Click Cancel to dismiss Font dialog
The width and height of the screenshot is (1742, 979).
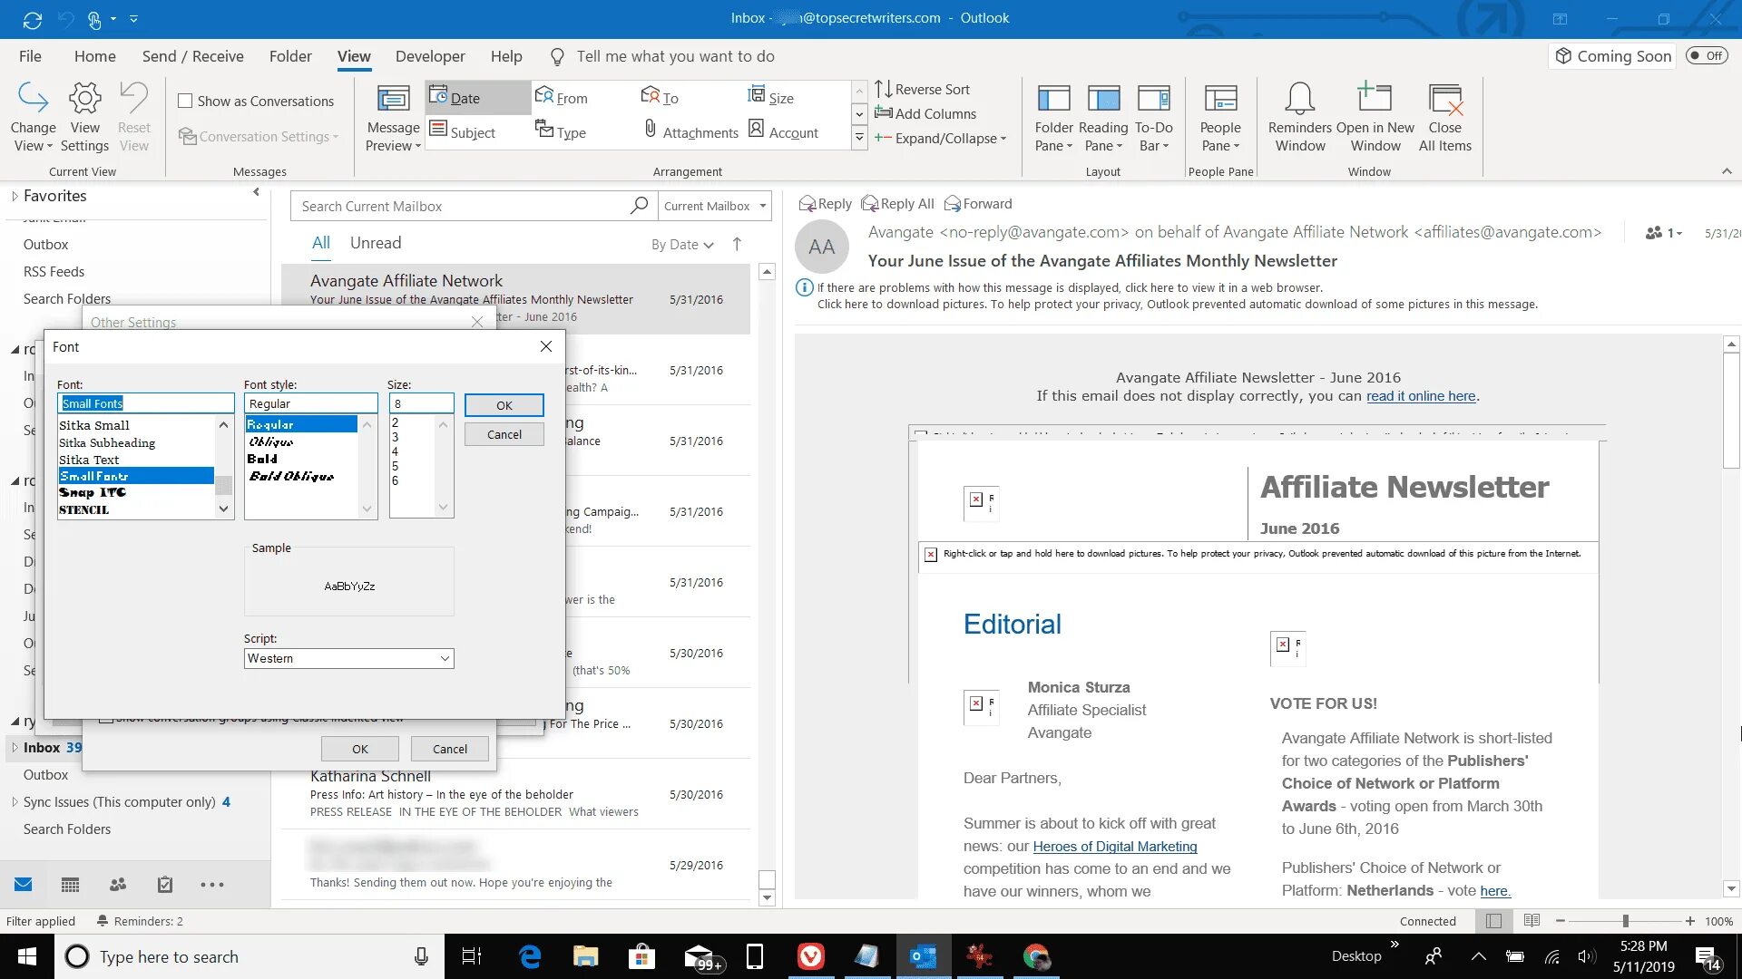click(504, 434)
